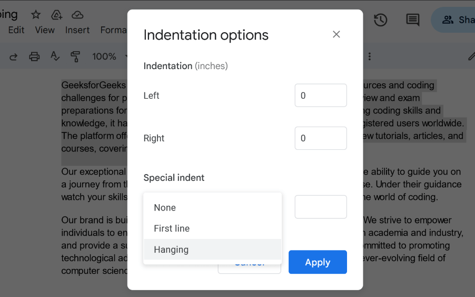Open the View menu
Screen dimensions: 475x297
(45, 30)
